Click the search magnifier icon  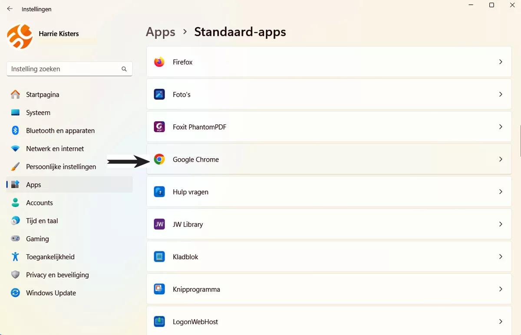[x=124, y=69]
